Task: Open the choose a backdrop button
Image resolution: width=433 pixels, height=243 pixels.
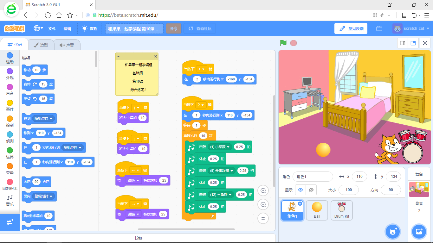Action: [419, 232]
